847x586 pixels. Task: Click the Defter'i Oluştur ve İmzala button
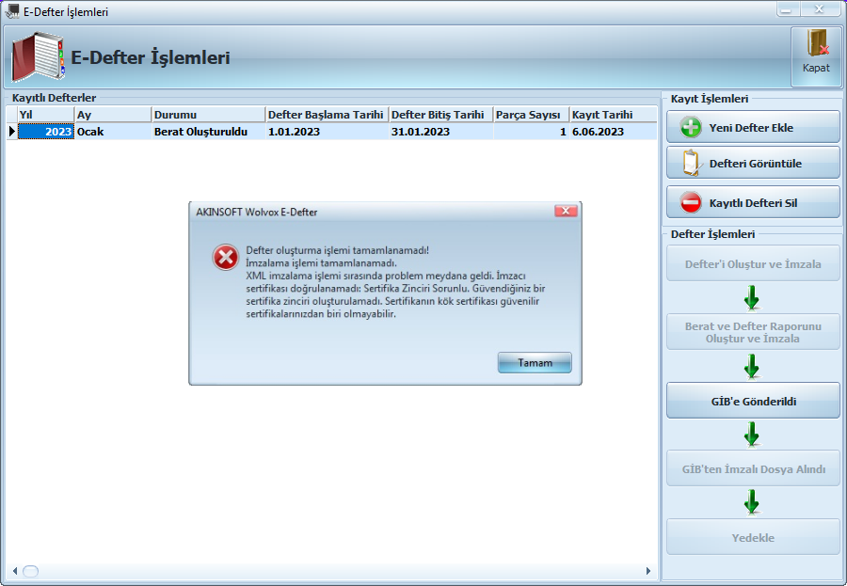[x=753, y=263]
